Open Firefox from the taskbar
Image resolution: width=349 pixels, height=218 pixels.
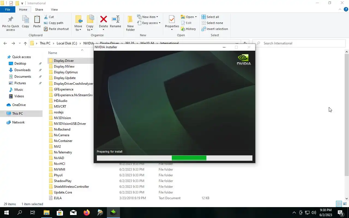point(87,213)
